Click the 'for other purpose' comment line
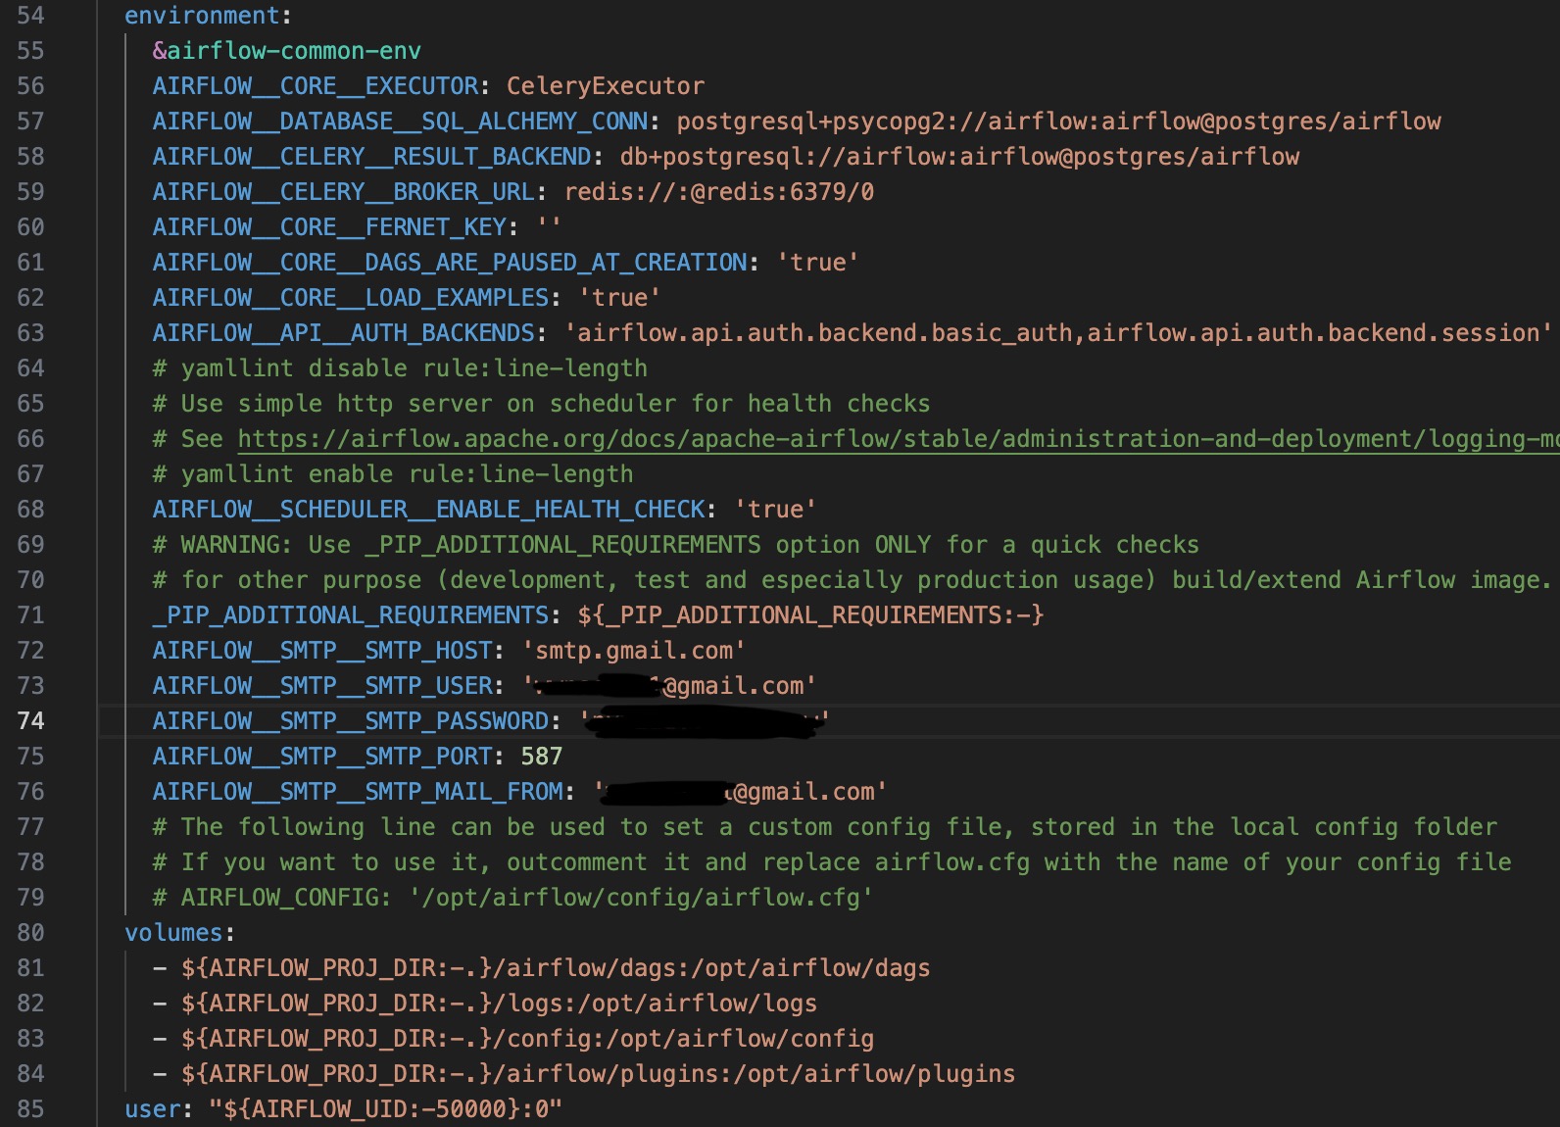Viewport: 1560px width, 1127px height. [853, 580]
